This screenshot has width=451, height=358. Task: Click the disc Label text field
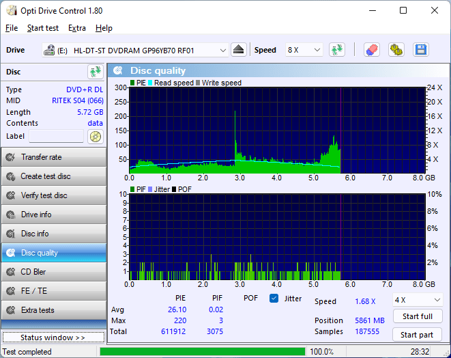point(56,136)
